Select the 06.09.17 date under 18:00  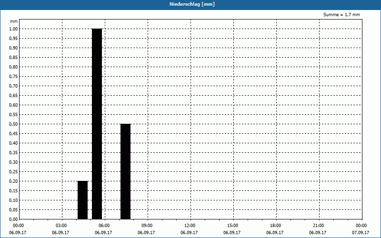click(275, 233)
